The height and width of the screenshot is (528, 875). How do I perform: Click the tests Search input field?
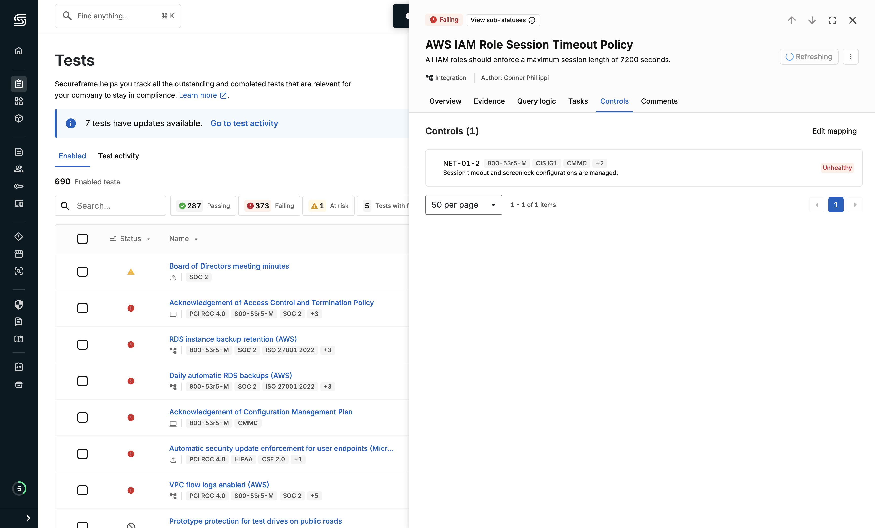click(110, 206)
